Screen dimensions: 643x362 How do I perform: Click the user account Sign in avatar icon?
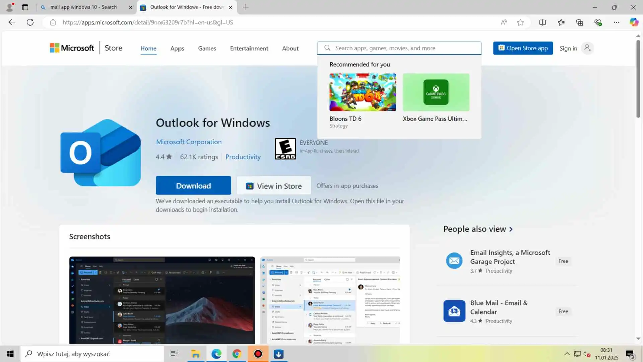coord(587,48)
